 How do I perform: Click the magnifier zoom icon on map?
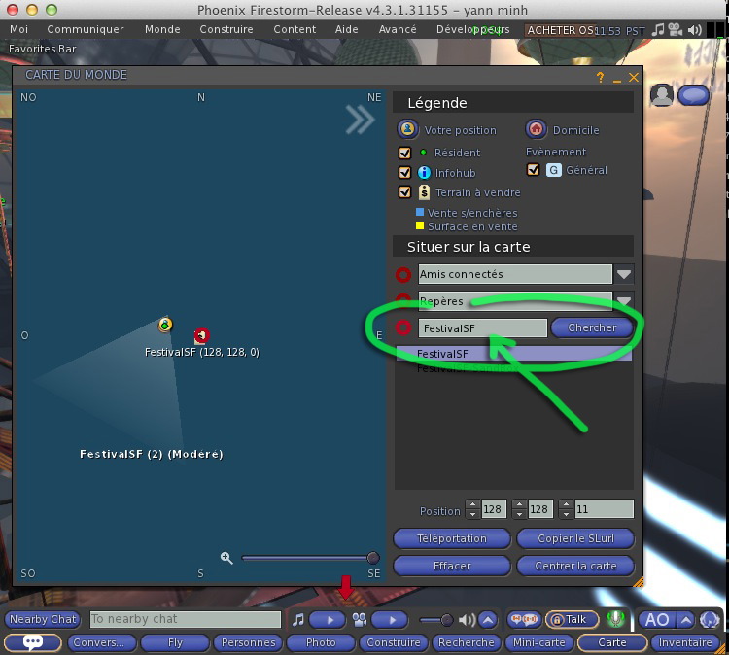[x=226, y=558]
